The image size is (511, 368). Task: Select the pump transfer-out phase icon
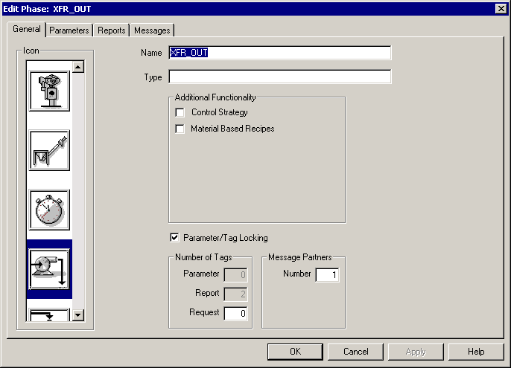[x=49, y=269]
